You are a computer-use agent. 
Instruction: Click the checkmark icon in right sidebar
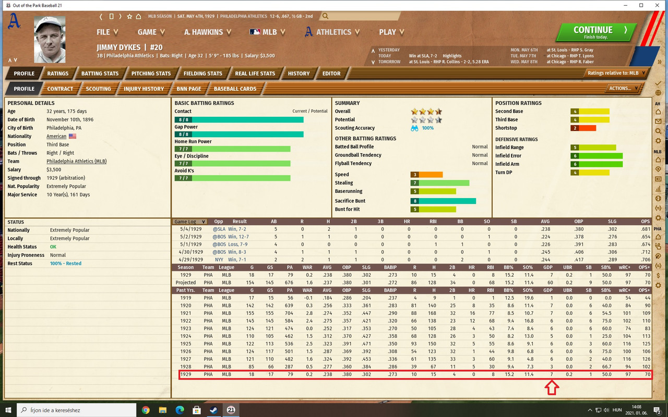658,83
